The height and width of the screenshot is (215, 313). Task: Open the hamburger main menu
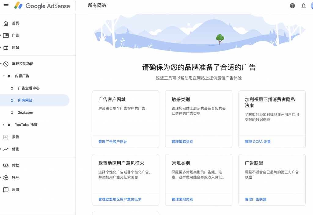click(x=6, y=6)
